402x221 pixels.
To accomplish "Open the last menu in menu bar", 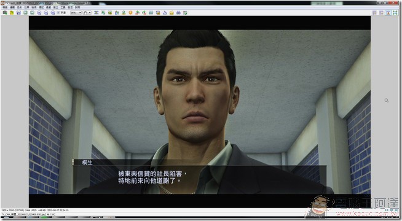I will 77,7.
